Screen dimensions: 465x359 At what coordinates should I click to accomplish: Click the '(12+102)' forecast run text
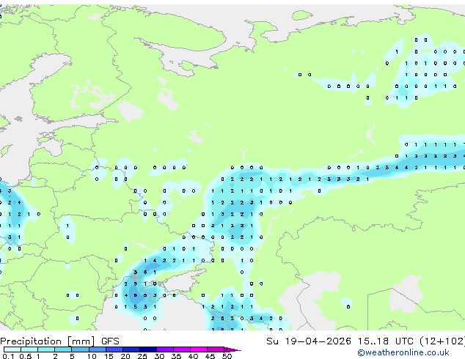(442, 341)
